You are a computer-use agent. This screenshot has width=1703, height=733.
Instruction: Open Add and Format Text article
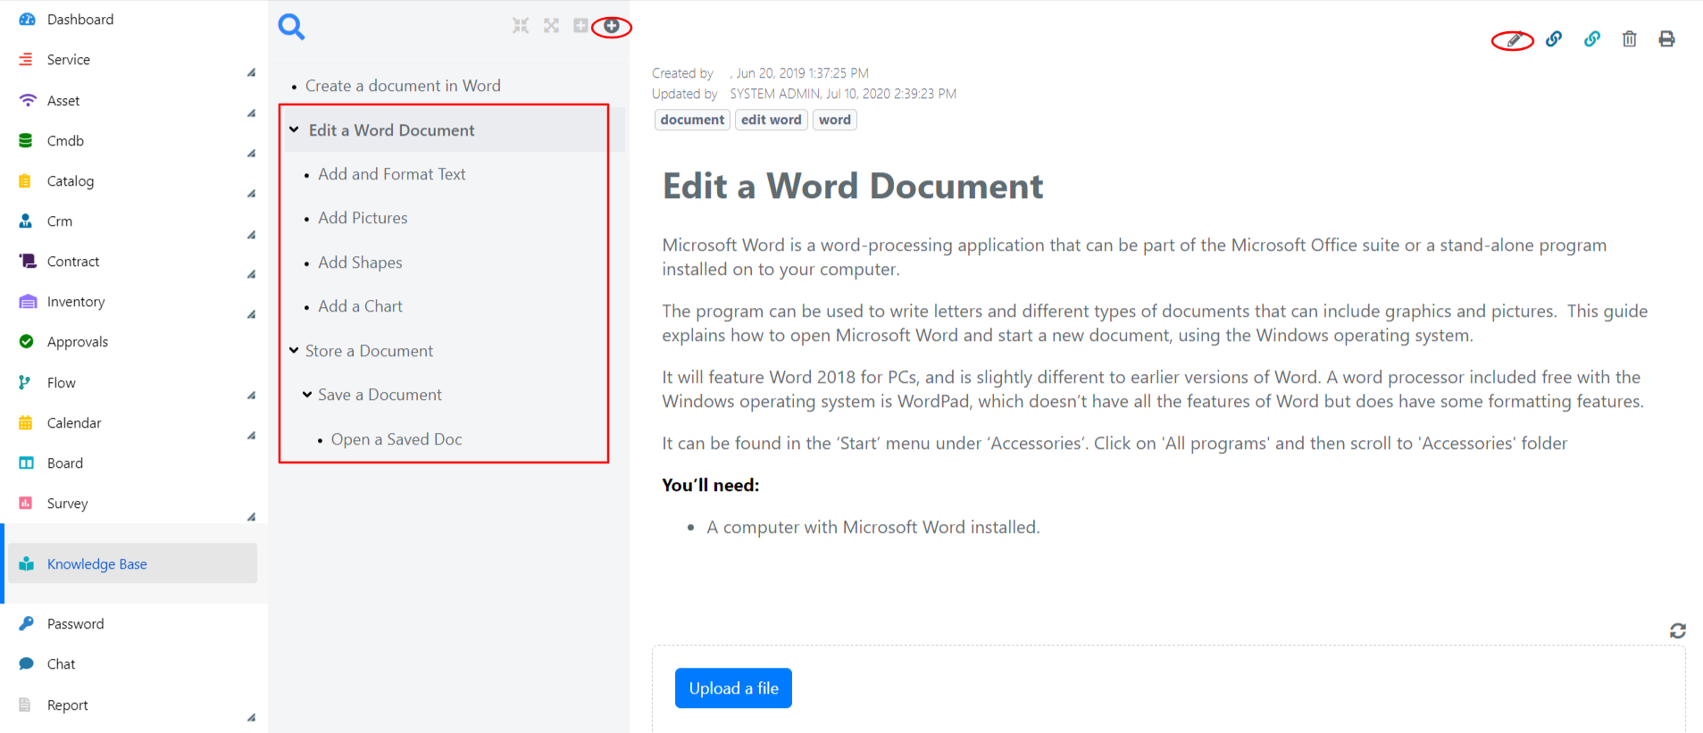[392, 174]
